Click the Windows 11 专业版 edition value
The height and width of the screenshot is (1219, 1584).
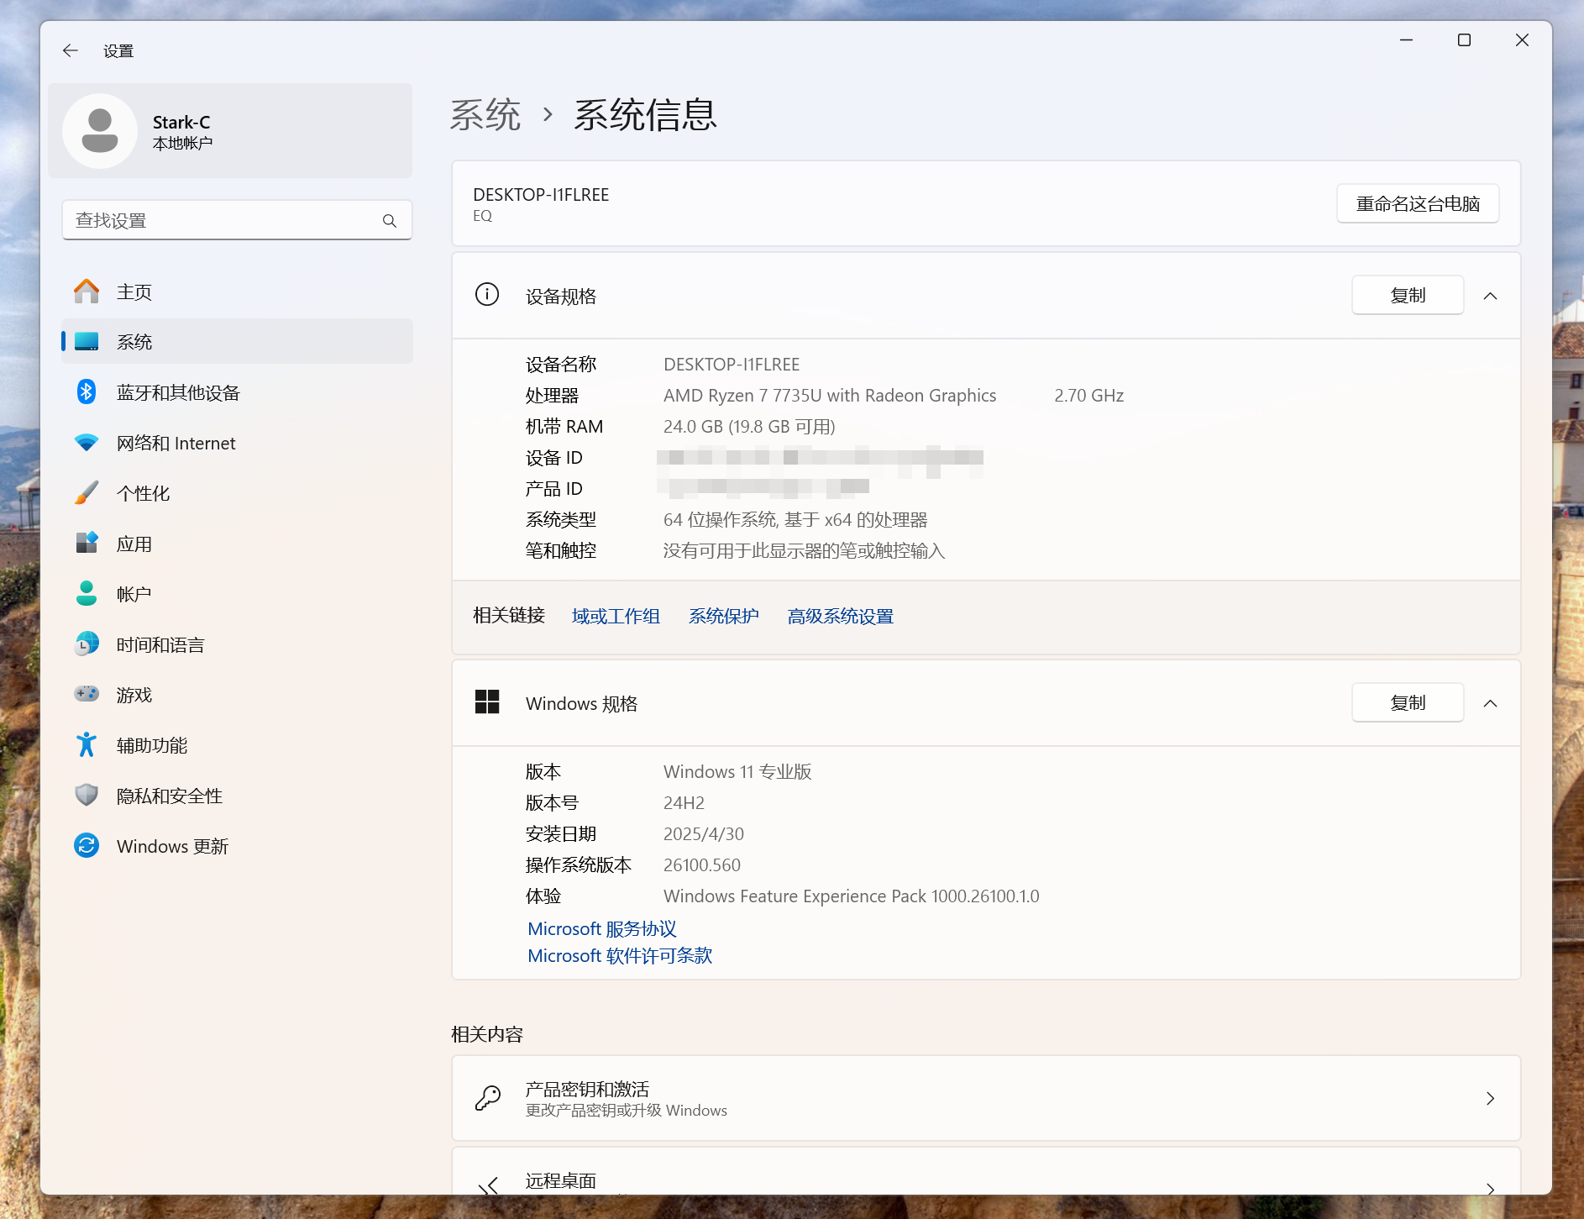click(737, 771)
